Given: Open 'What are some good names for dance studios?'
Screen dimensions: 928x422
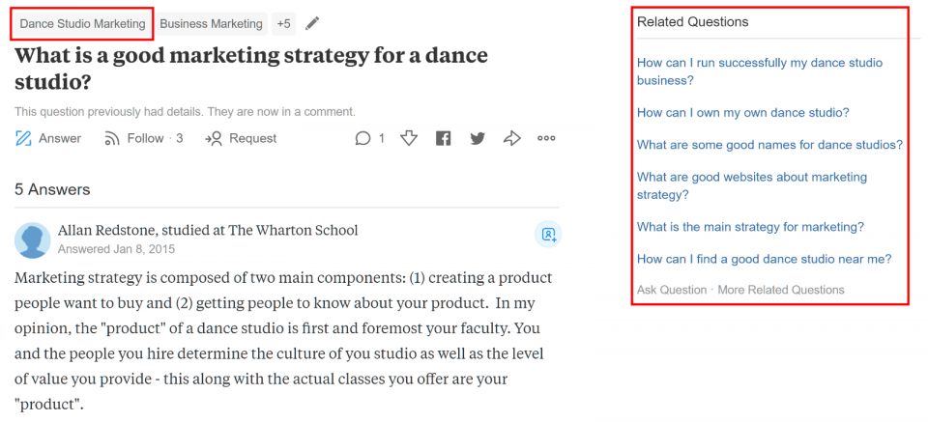Looking at the screenshot, I should pos(769,145).
